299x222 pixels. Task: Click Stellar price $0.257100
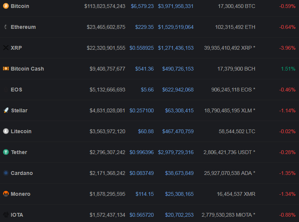141,110
